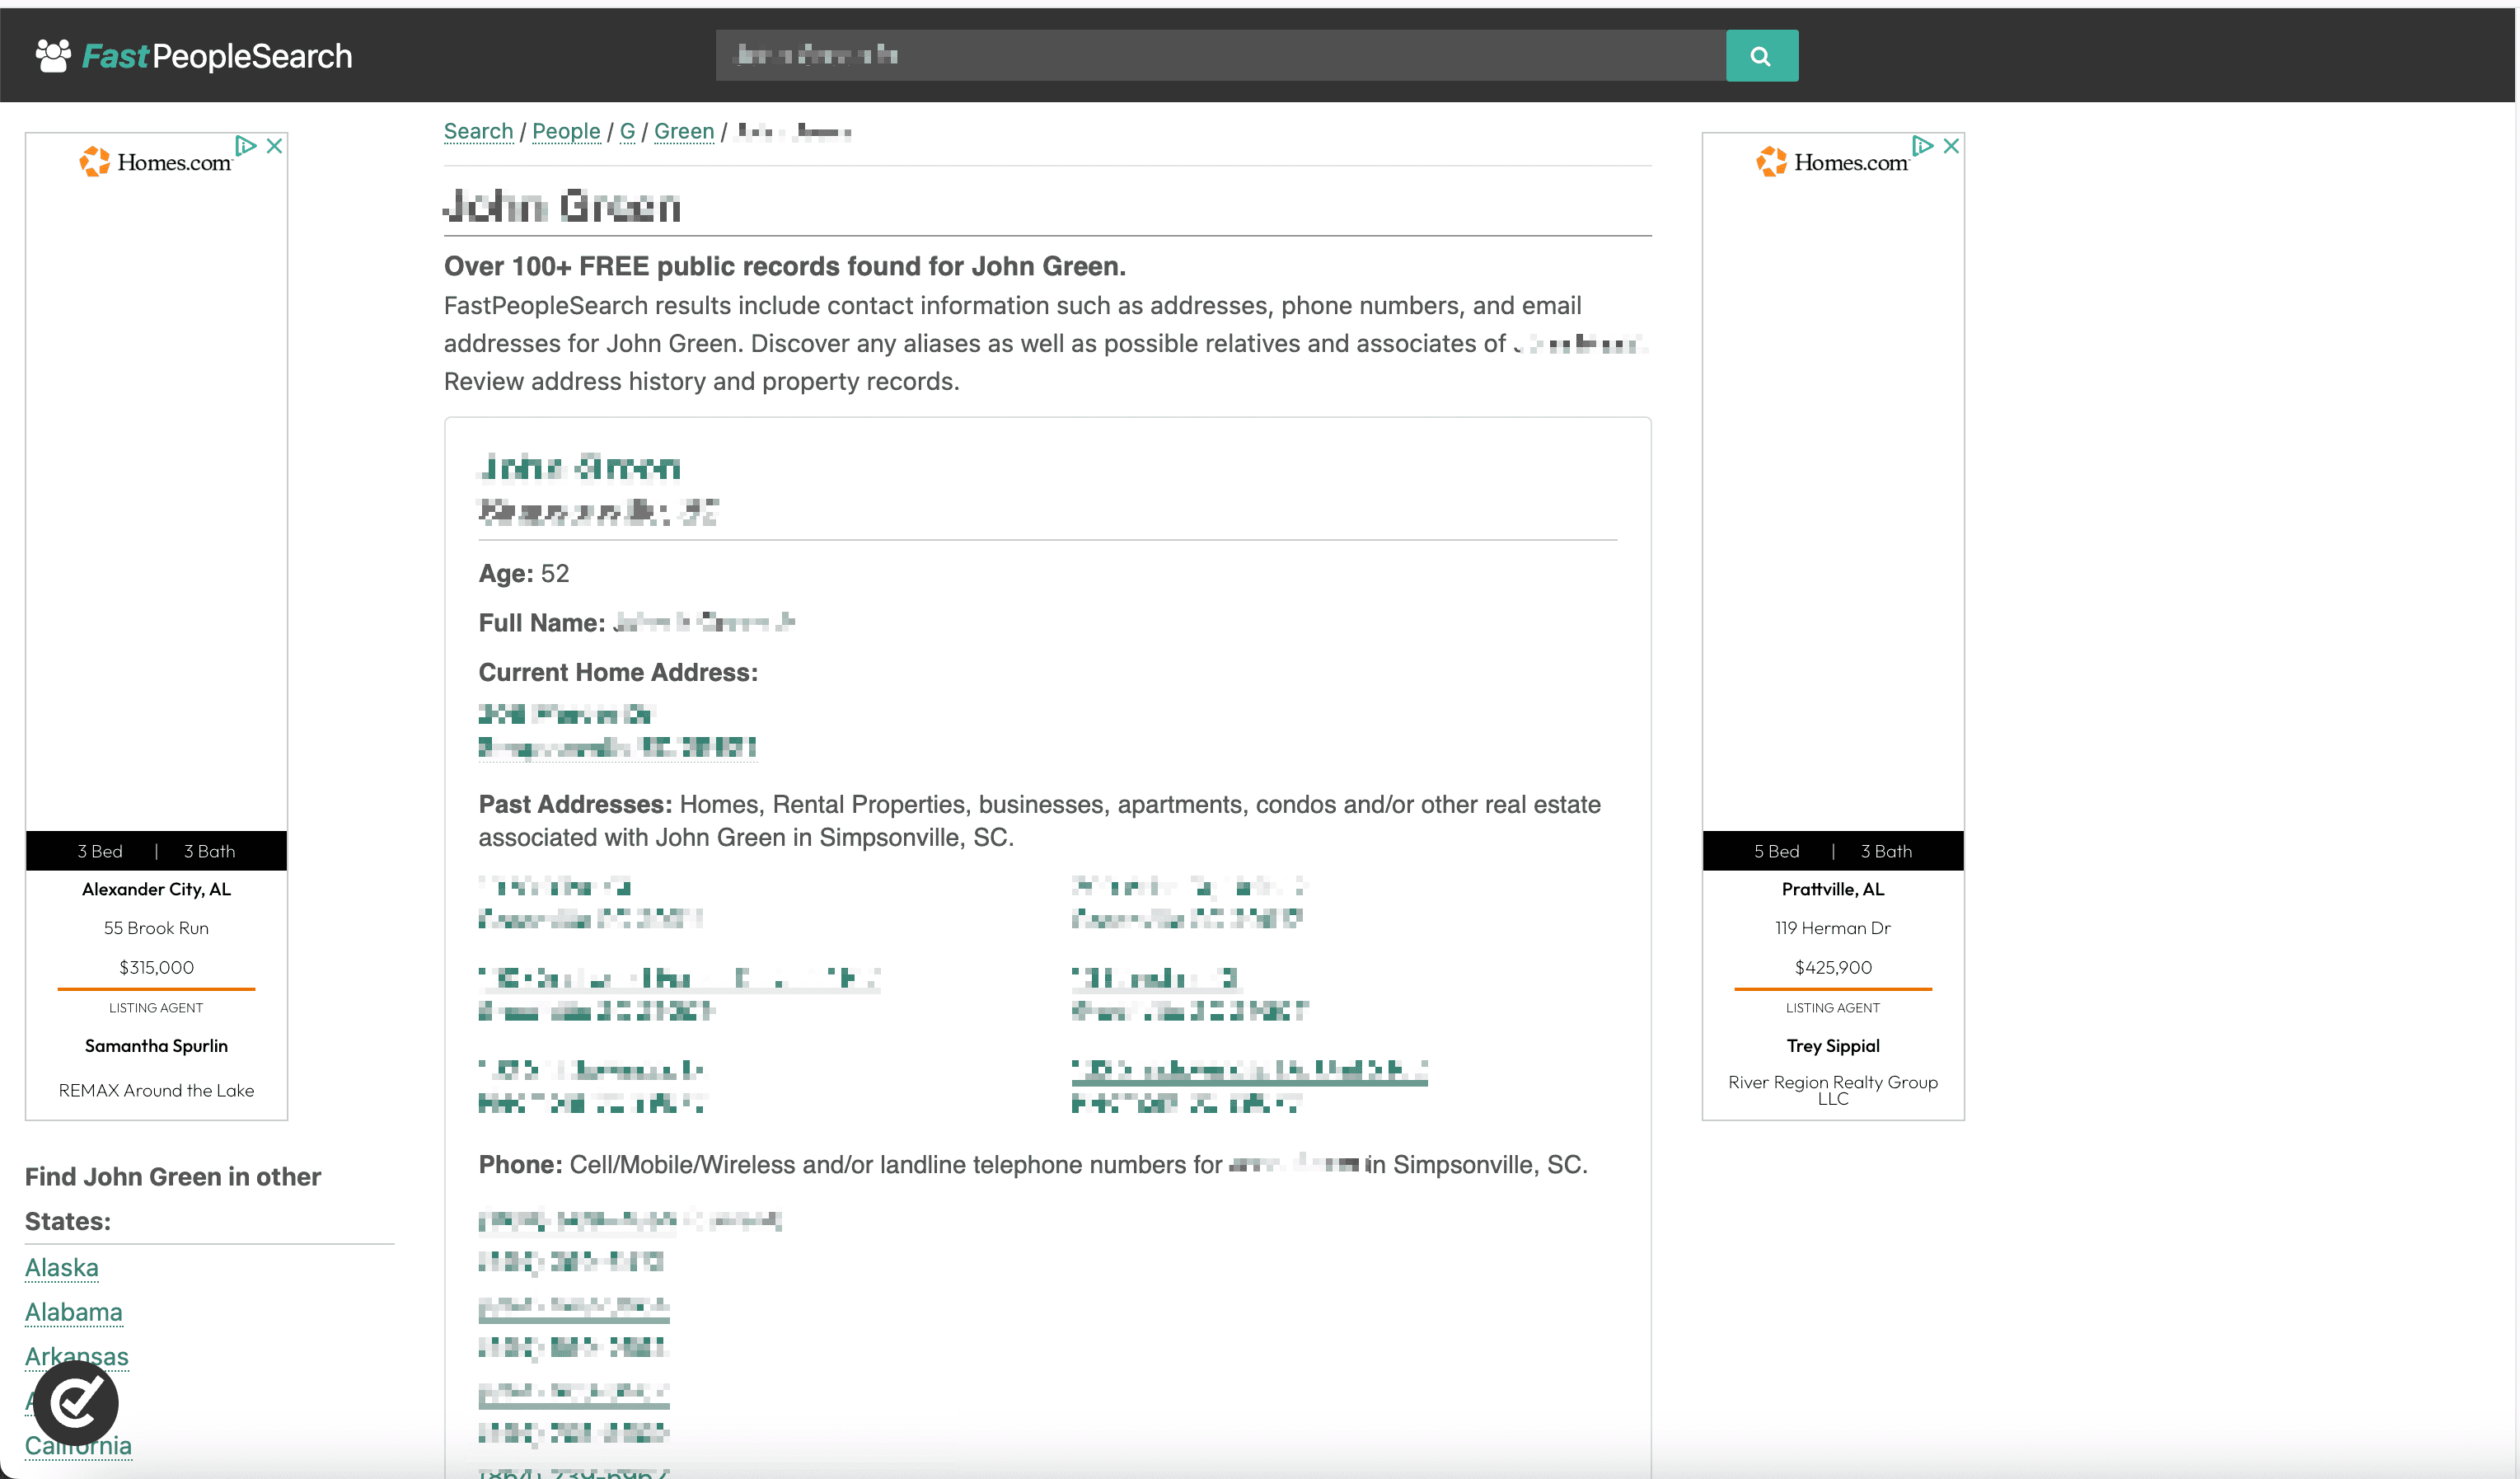The width and height of the screenshot is (2520, 1479).
Task: Open the round checkmark floating widget
Action: 76,1402
